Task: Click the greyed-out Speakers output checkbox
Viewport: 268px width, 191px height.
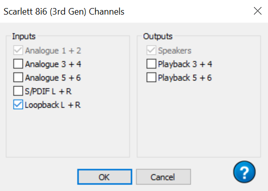Action: [151, 50]
